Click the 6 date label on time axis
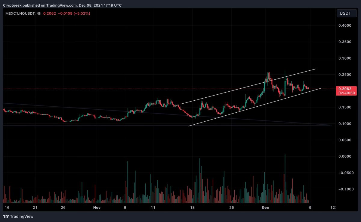The width and height of the screenshot is (361, 222). (125, 207)
